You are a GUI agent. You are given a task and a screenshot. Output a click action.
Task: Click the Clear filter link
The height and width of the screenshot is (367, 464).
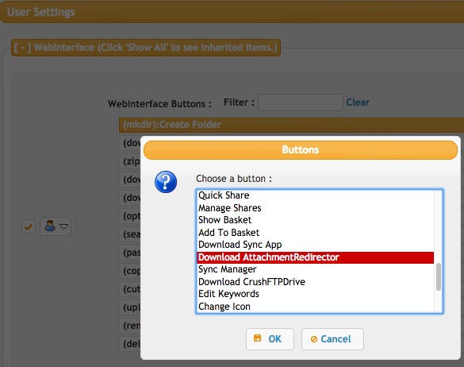click(x=358, y=102)
